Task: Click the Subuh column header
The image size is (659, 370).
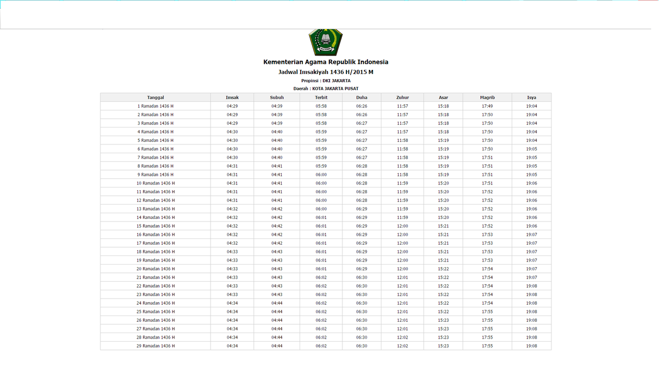Action: [x=277, y=98]
